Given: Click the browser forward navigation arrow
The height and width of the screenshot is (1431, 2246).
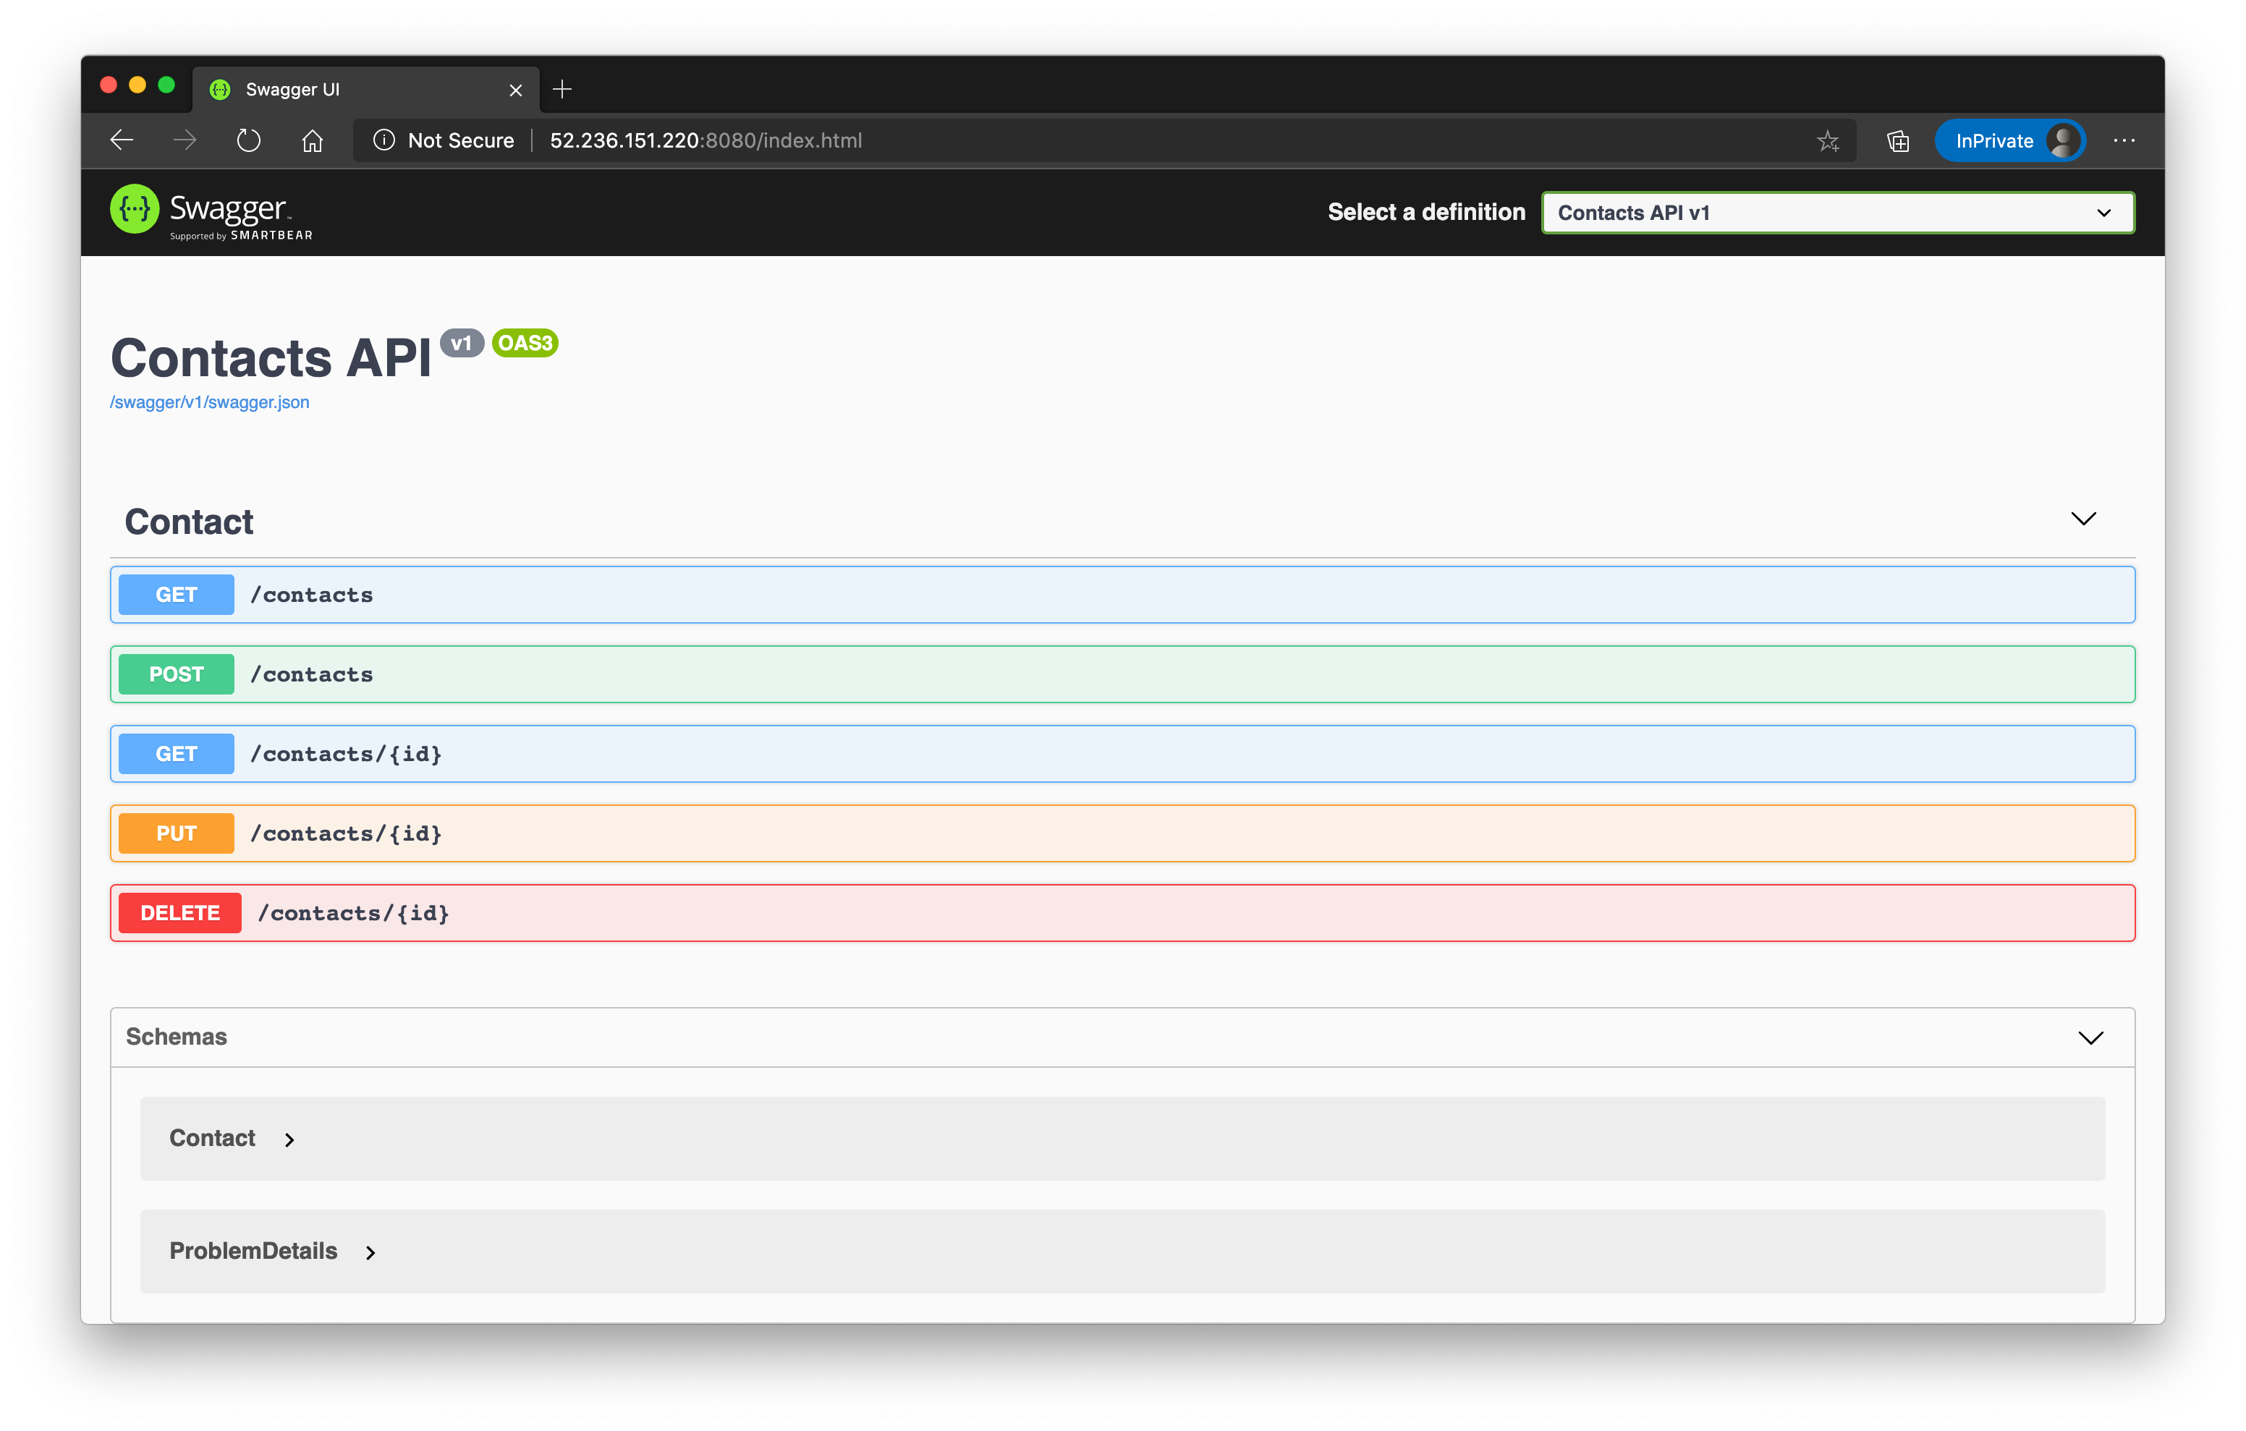Looking at the screenshot, I should click(184, 140).
